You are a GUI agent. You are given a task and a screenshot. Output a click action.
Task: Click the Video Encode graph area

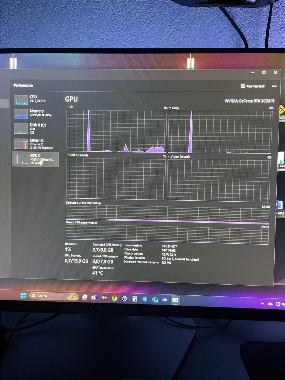tap(116, 178)
